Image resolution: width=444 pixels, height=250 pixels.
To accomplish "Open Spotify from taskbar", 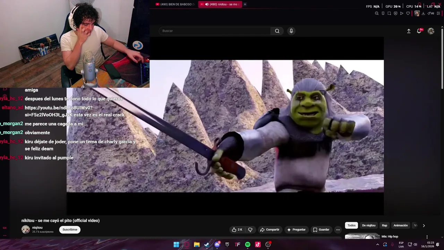I will pyautogui.click(x=248, y=244).
